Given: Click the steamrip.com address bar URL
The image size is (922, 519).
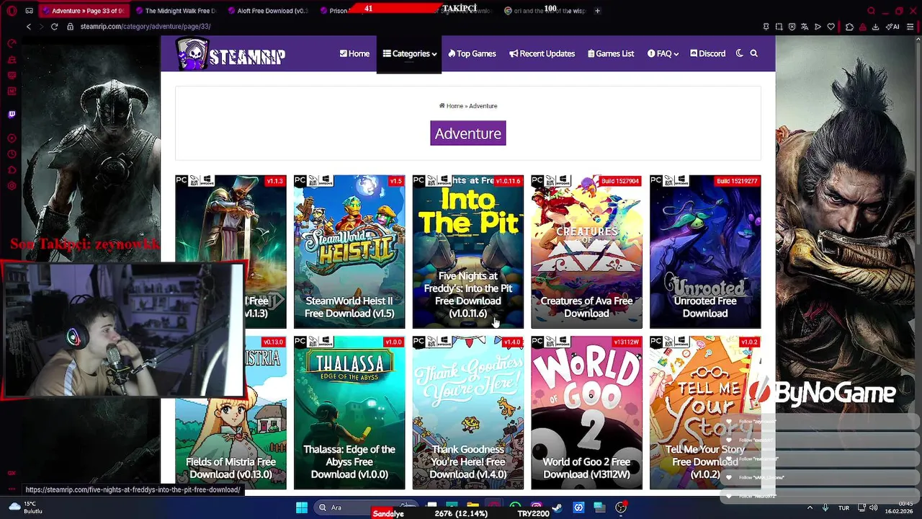Looking at the screenshot, I should pyautogui.click(x=145, y=27).
